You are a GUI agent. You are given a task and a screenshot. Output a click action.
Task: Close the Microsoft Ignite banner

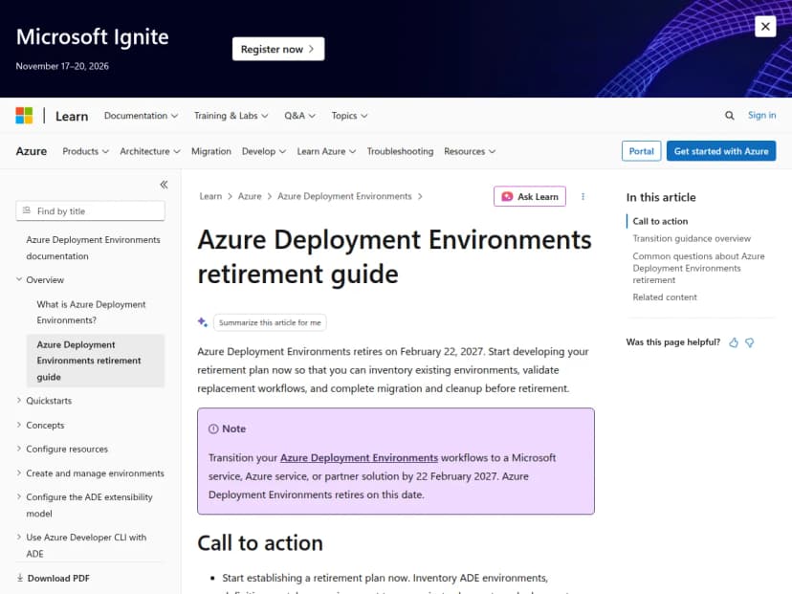click(764, 26)
